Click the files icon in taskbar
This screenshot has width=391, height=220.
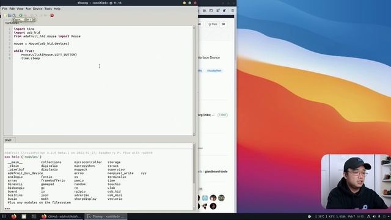(24, 216)
